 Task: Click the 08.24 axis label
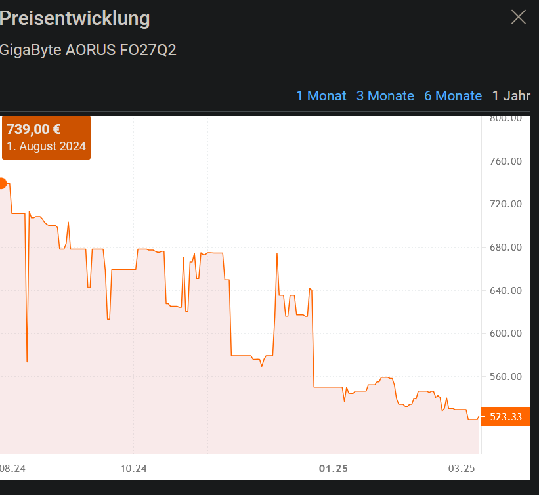pyautogui.click(x=12, y=469)
